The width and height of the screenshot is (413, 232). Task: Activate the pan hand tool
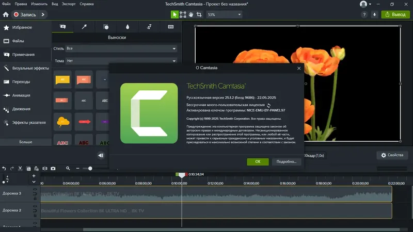191,14
